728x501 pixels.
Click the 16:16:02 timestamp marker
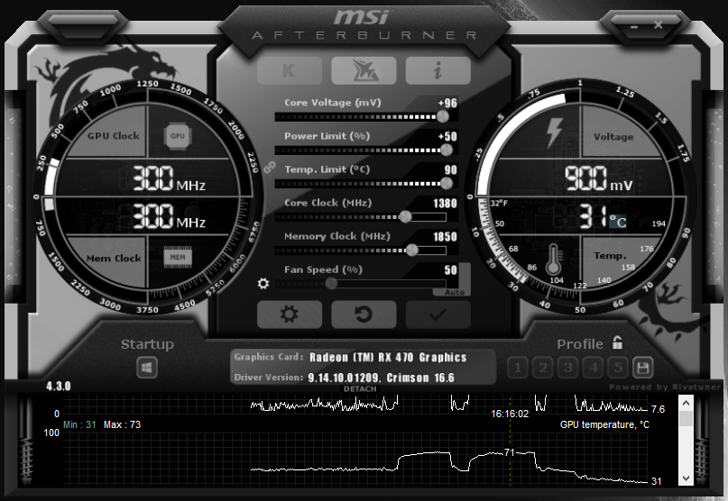[510, 414]
